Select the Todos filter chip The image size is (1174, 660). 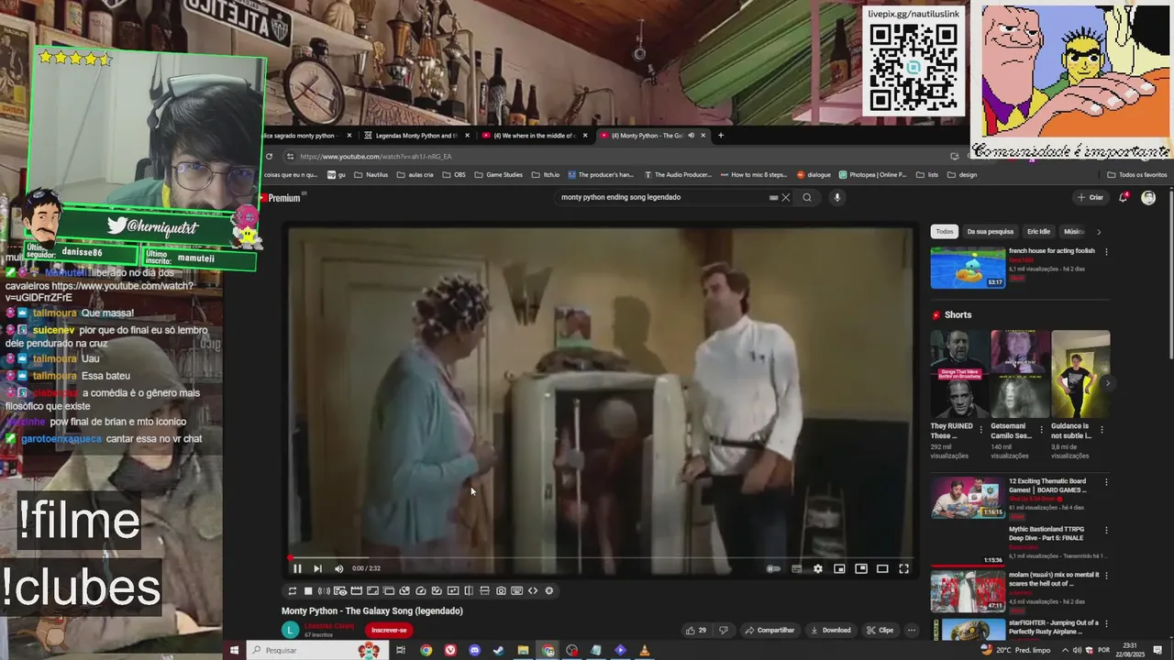(945, 232)
